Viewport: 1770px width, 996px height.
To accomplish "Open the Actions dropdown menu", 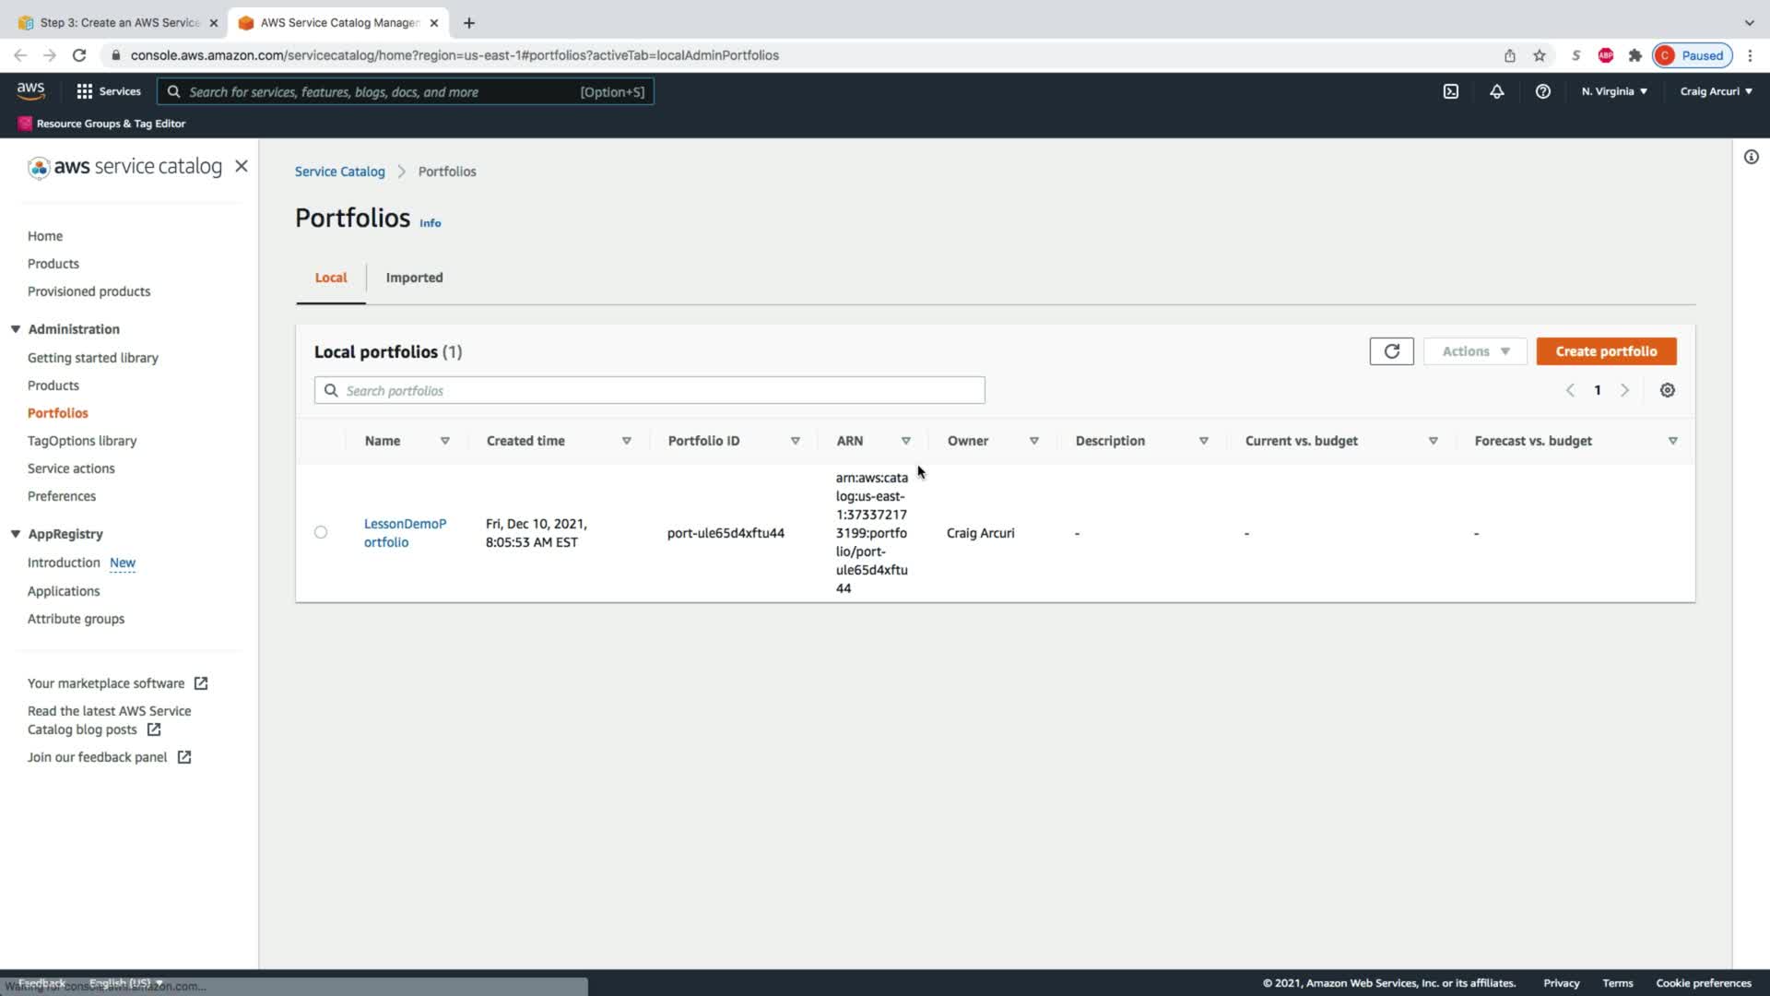I will (1475, 351).
